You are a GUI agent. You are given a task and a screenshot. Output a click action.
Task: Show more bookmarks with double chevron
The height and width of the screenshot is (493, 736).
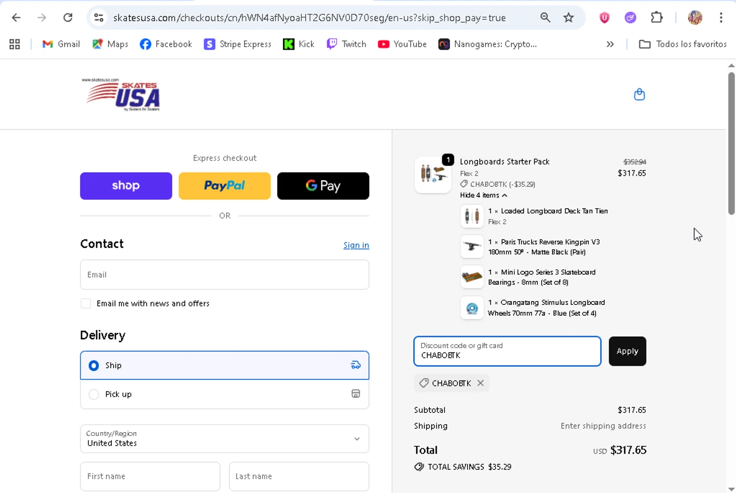click(610, 44)
